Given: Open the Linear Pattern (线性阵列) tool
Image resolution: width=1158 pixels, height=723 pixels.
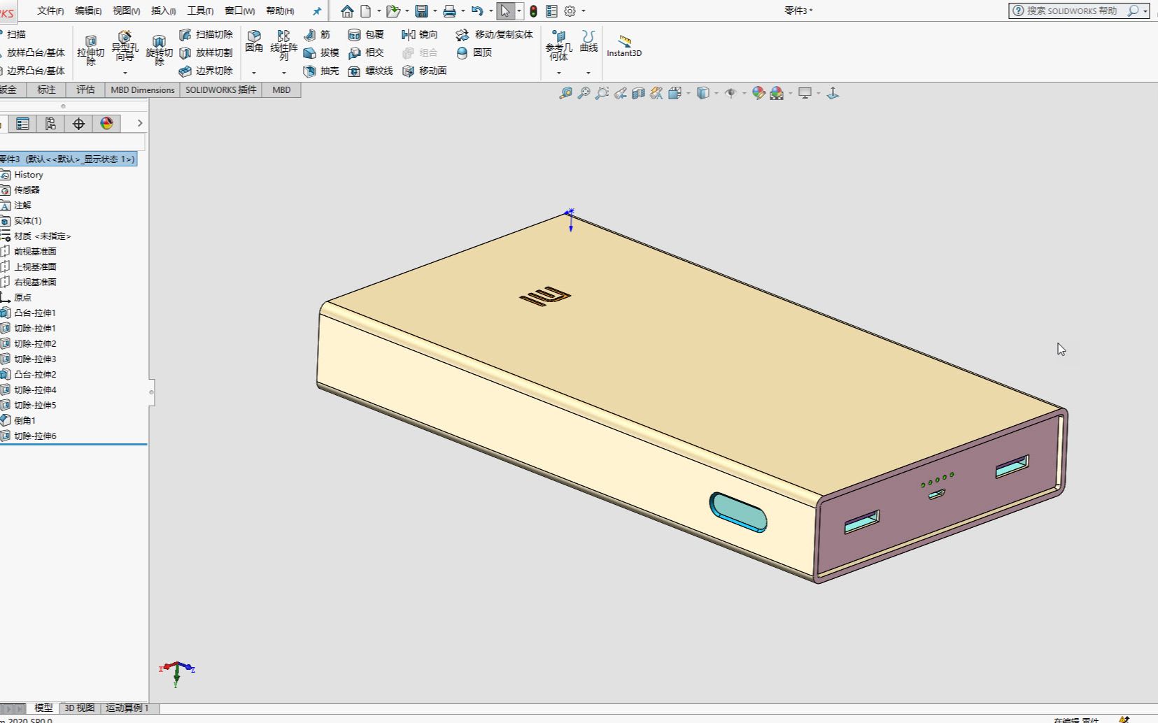Looking at the screenshot, I should click(x=283, y=45).
